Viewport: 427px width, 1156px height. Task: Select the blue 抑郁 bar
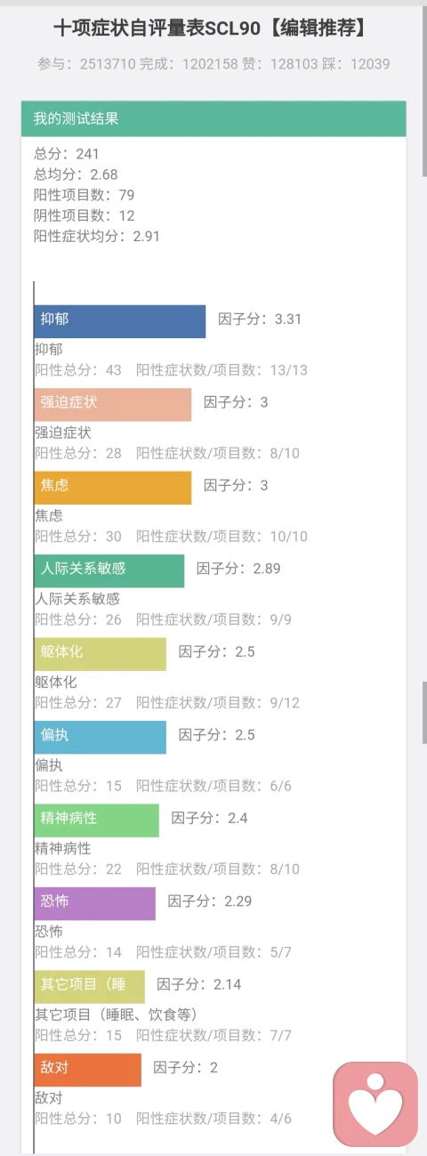(120, 321)
